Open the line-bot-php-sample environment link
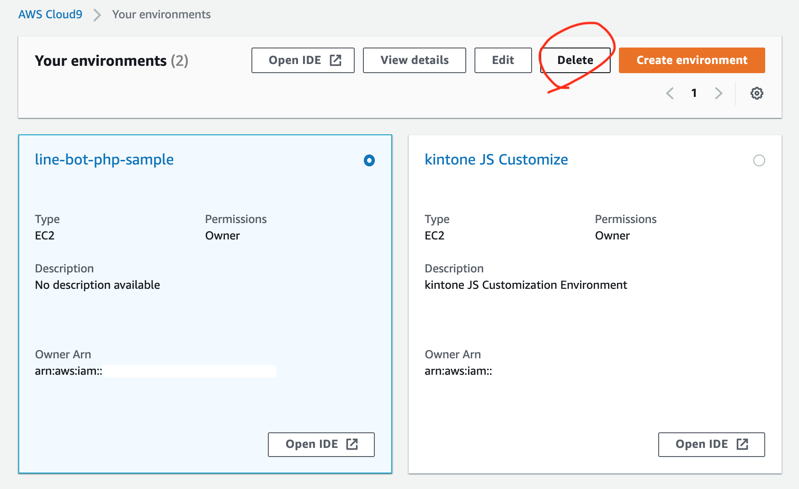799x489 pixels. click(104, 159)
